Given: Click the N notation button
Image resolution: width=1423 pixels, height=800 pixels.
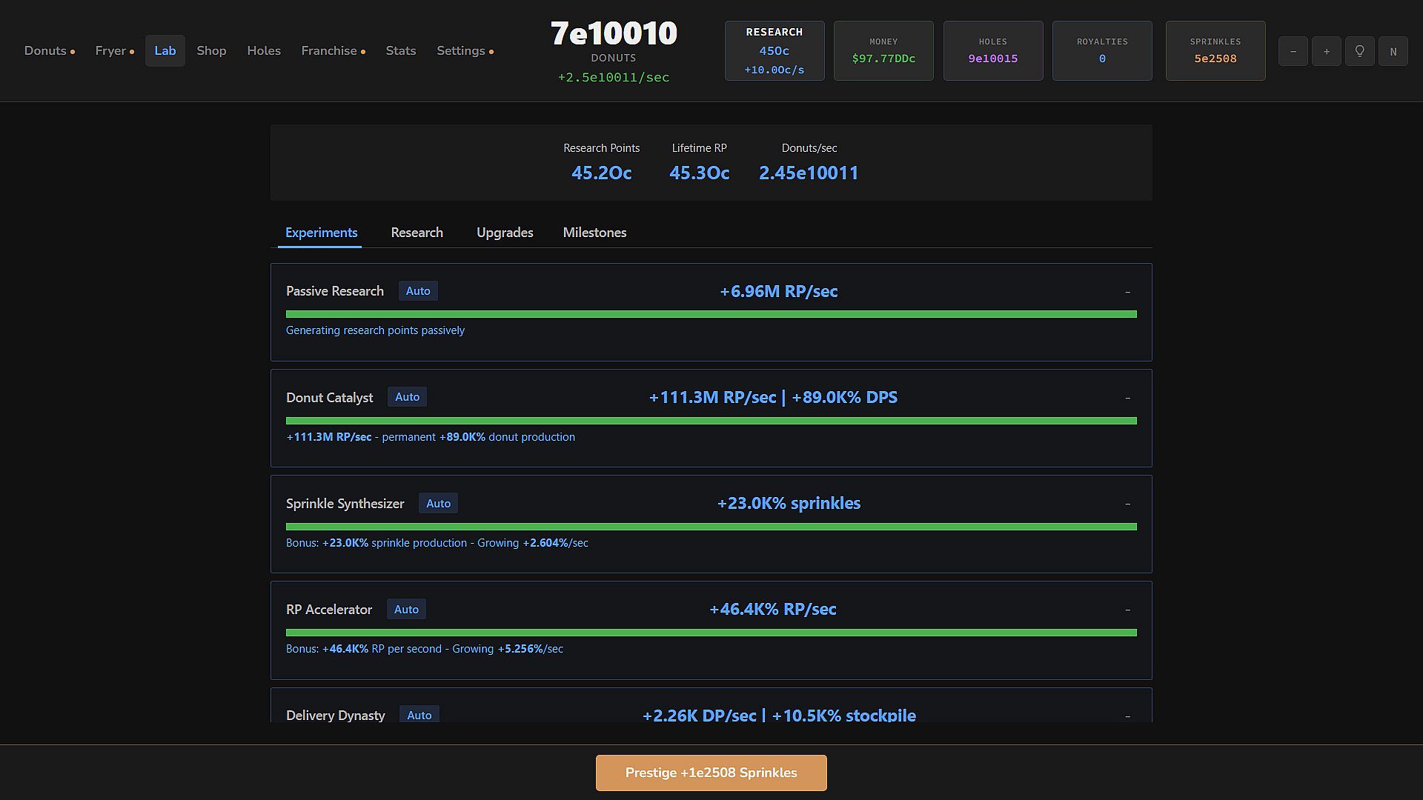Looking at the screenshot, I should point(1393,51).
